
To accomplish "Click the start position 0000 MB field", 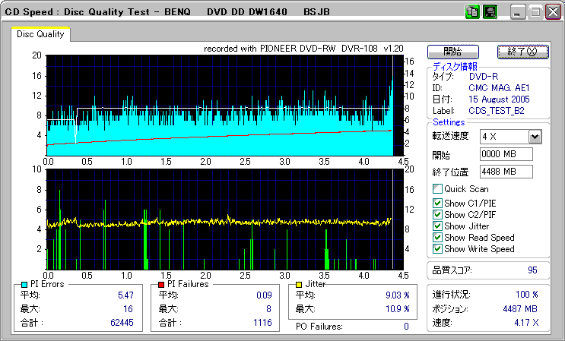I will click(506, 154).
